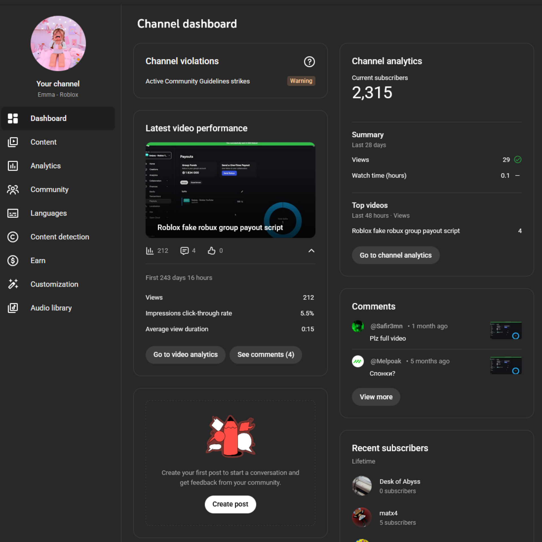This screenshot has width=542, height=542.
Task: Open the Channel violations help icon
Action: coord(309,62)
